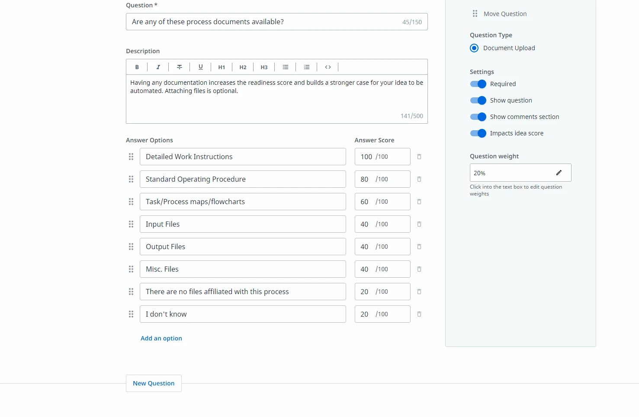Click the pencil icon for question weight

(x=559, y=173)
